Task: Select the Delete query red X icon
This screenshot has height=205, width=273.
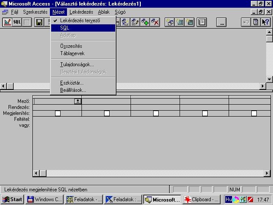Action: 155,22
